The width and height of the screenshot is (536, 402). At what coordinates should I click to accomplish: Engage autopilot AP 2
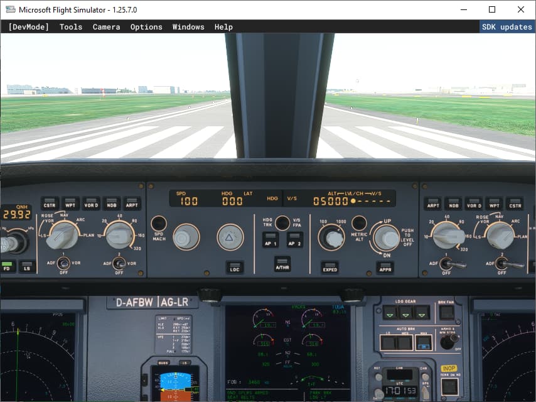294,240
